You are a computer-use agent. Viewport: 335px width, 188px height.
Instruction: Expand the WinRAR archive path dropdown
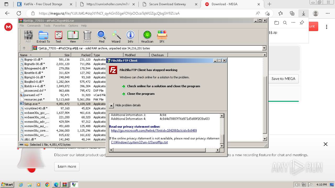[x=264, y=48]
